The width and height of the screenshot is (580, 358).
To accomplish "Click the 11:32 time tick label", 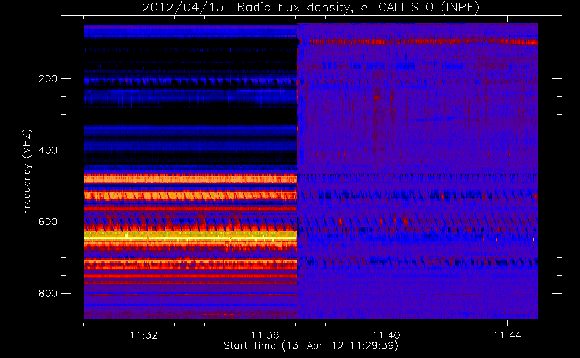I will click(144, 335).
